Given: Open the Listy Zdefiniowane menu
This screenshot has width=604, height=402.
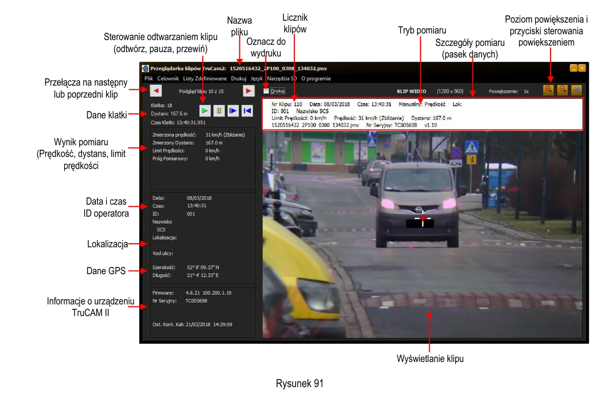Looking at the screenshot, I should tap(205, 78).
